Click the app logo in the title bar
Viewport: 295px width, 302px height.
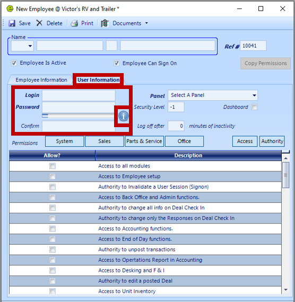pyautogui.click(x=10, y=8)
